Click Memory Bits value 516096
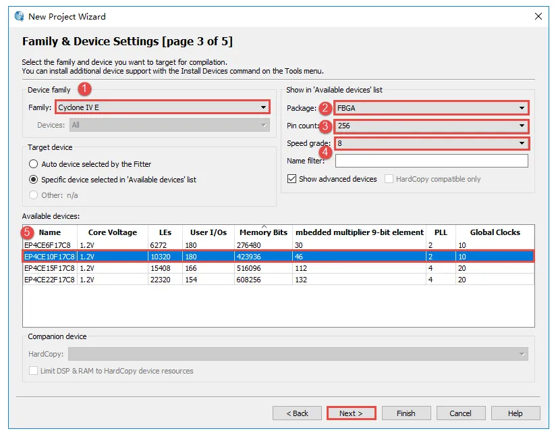 point(248,268)
